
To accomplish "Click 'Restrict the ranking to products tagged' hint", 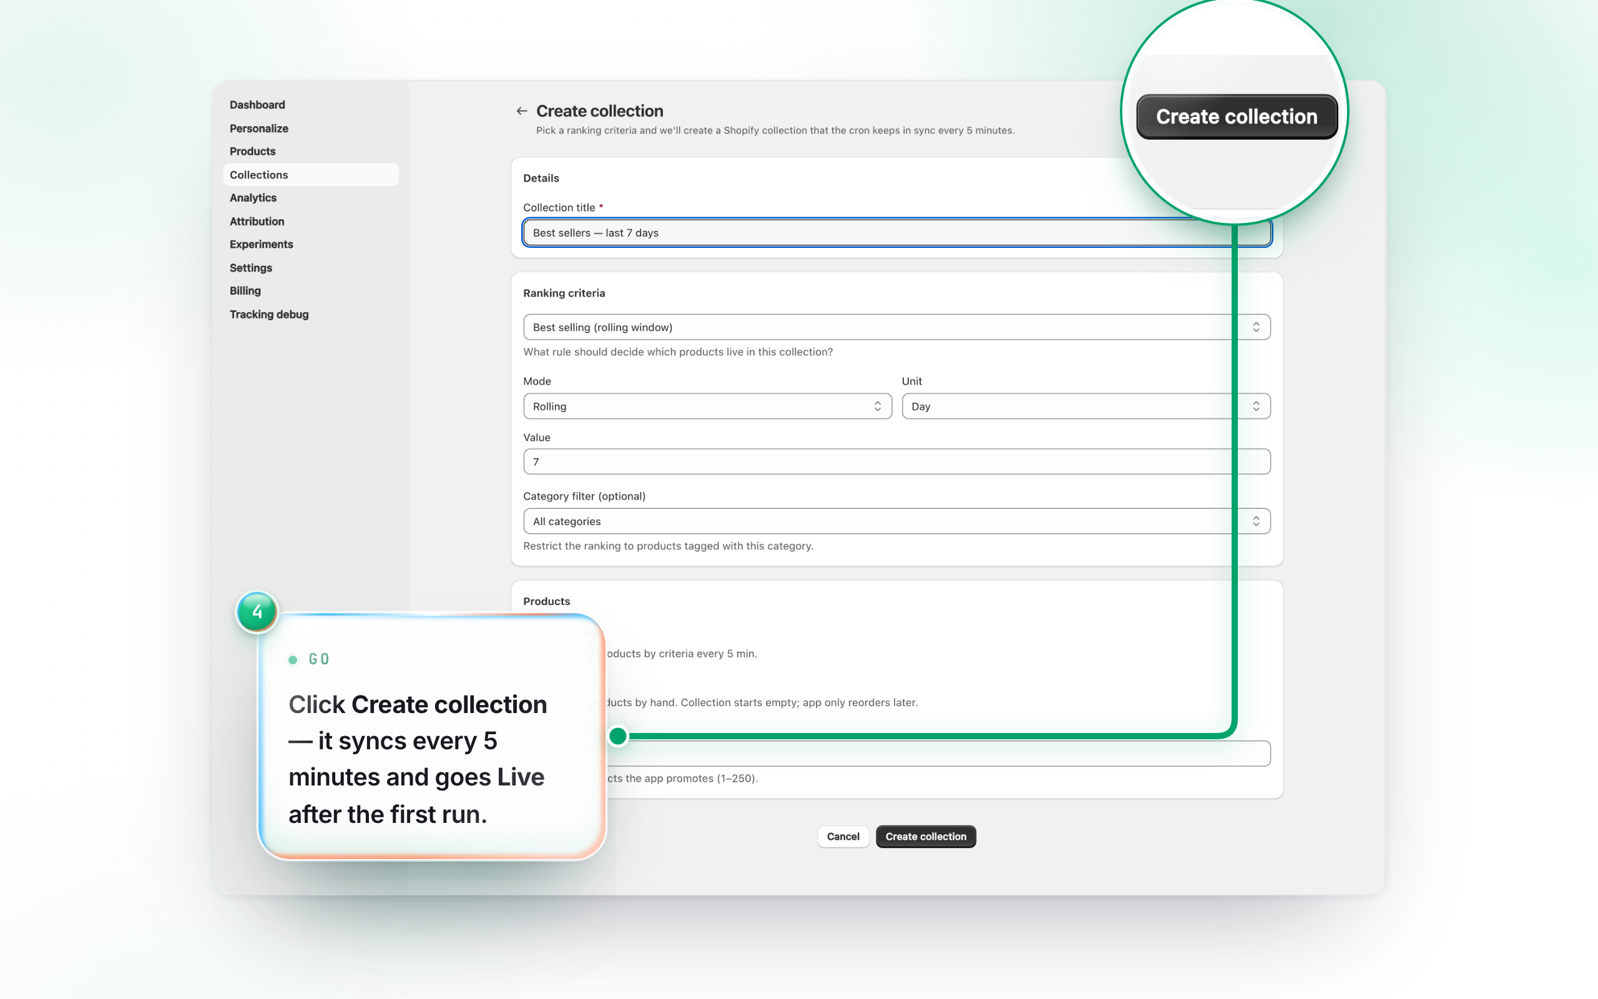I will click(x=669, y=546).
